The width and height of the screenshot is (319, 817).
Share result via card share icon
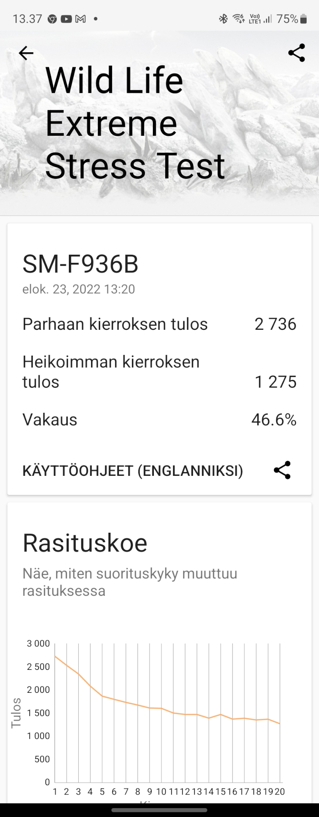click(x=282, y=470)
